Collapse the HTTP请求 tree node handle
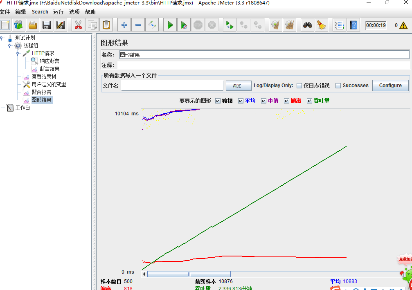412x290 pixels. (x=18, y=53)
